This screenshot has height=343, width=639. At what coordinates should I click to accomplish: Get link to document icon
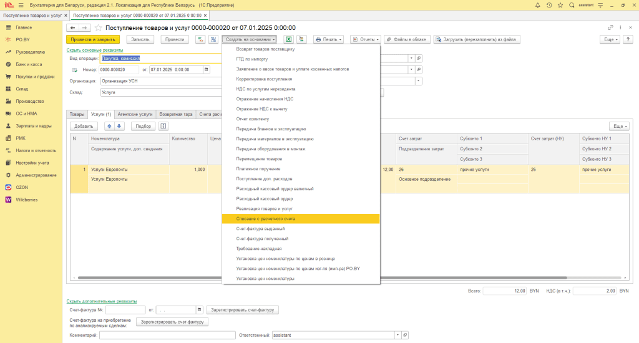coord(610,27)
